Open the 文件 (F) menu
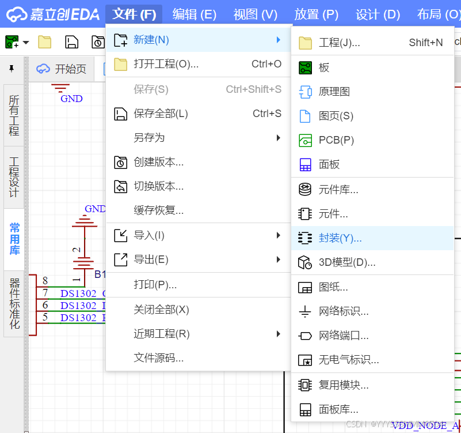Viewport: 461px width, 433px height. click(x=134, y=14)
